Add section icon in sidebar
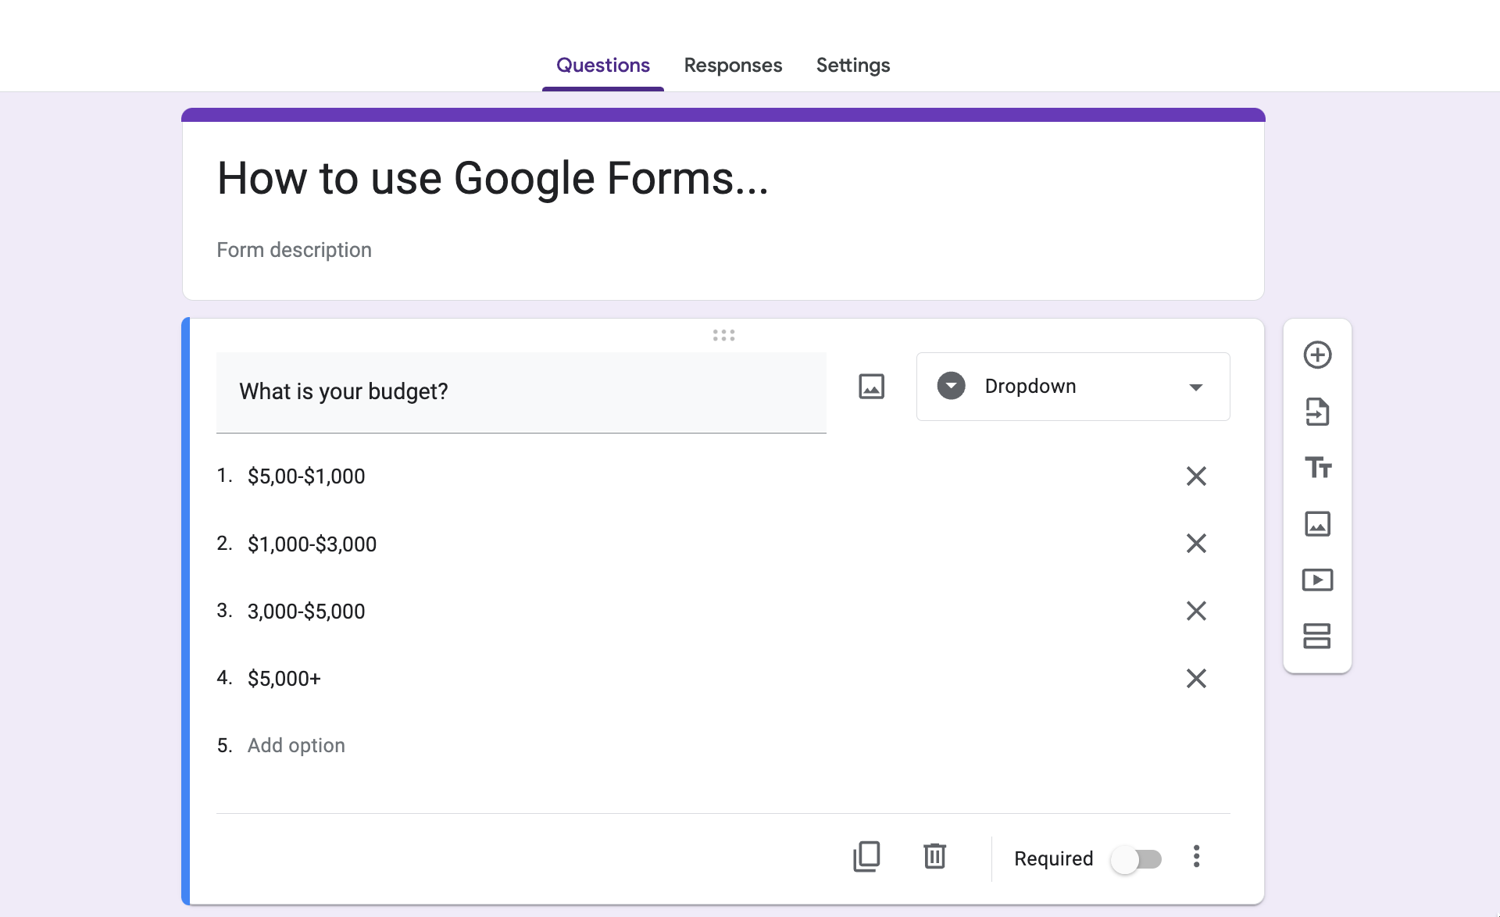Viewport: 1500px width, 917px height. [x=1317, y=636]
